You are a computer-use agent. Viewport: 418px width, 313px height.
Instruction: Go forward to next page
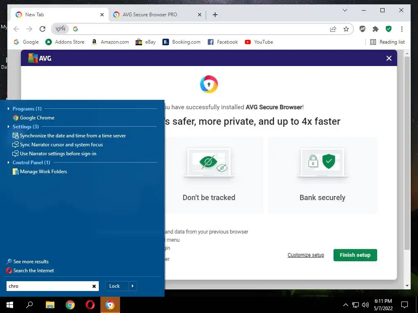29,29
